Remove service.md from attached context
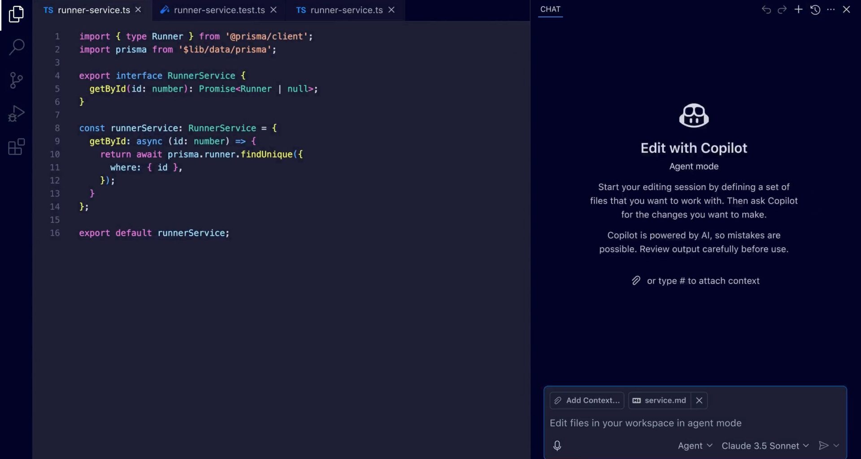 [699, 400]
